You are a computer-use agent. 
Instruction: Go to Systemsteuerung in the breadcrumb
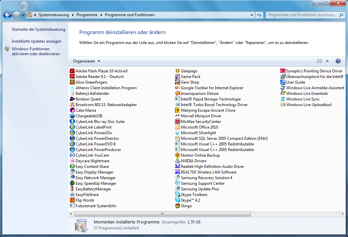tap(54, 15)
